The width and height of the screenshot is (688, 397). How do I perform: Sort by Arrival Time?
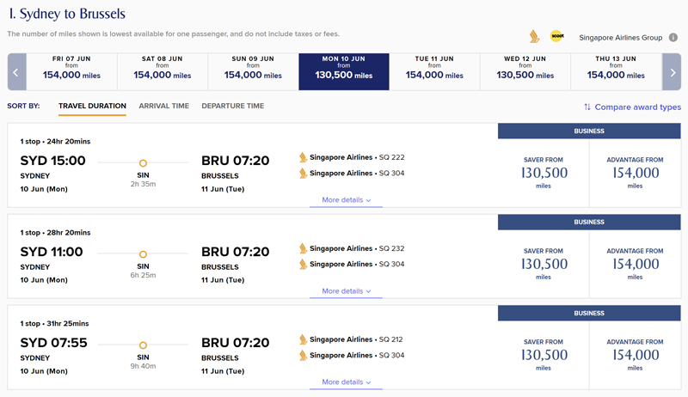(x=163, y=106)
